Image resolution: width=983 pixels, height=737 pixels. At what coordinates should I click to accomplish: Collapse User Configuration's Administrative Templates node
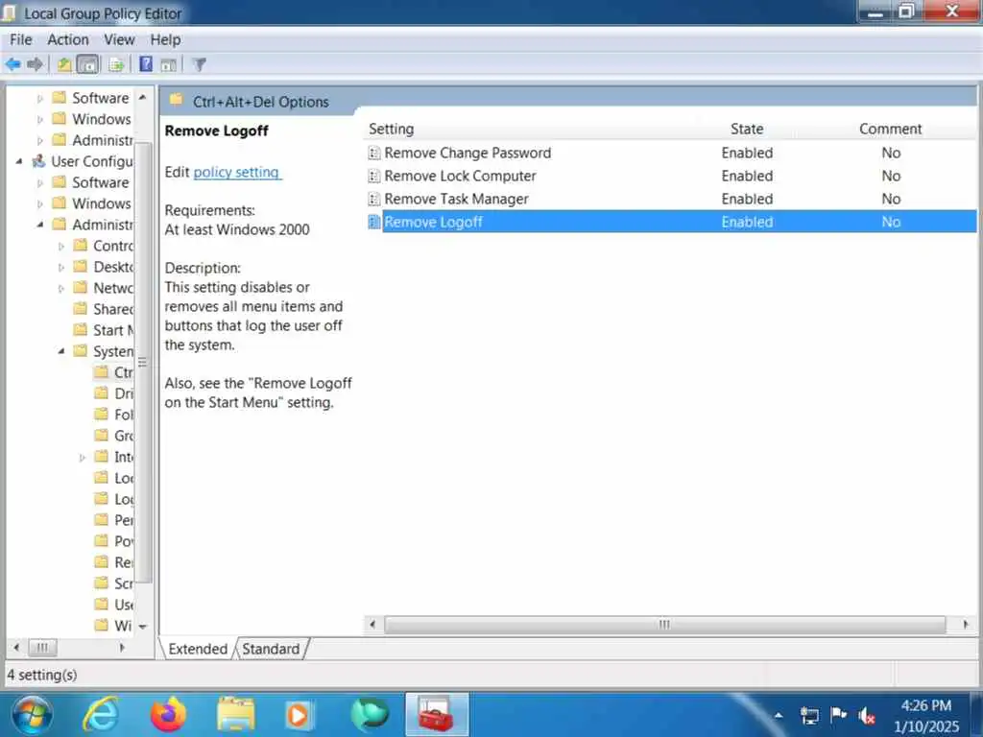point(40,225)
